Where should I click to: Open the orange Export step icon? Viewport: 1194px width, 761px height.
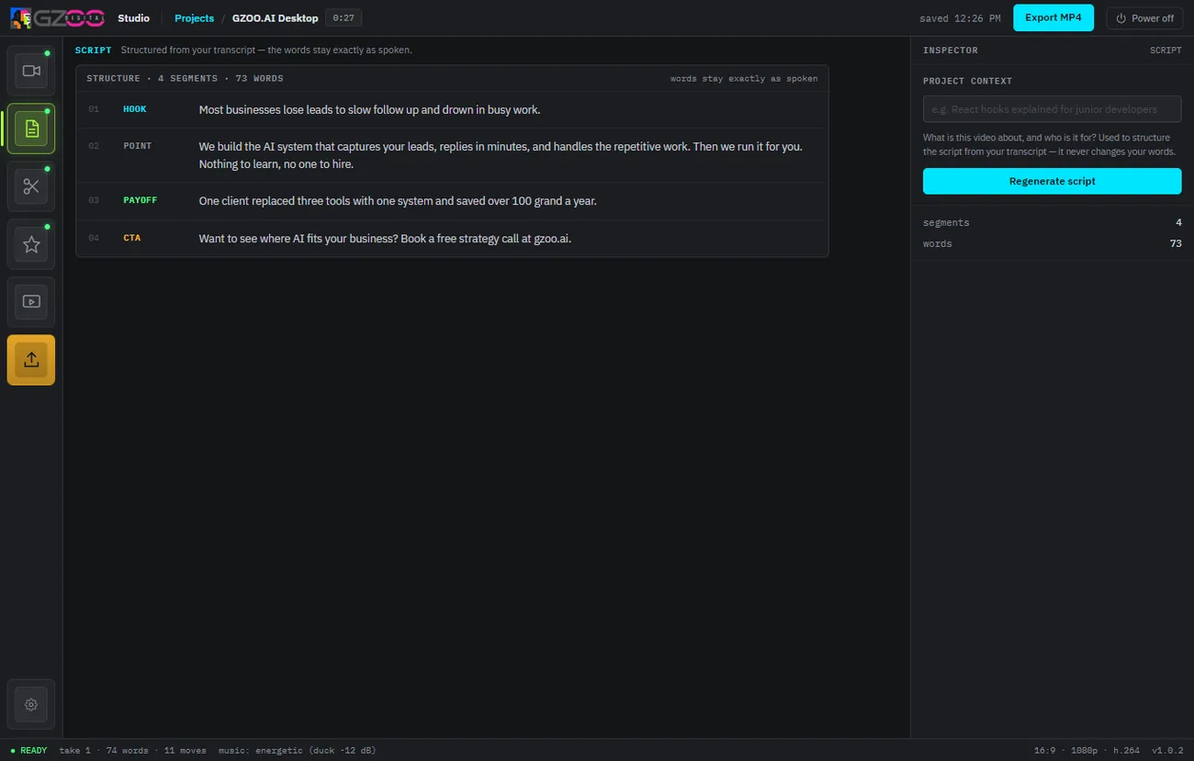(x=31, y=360)
